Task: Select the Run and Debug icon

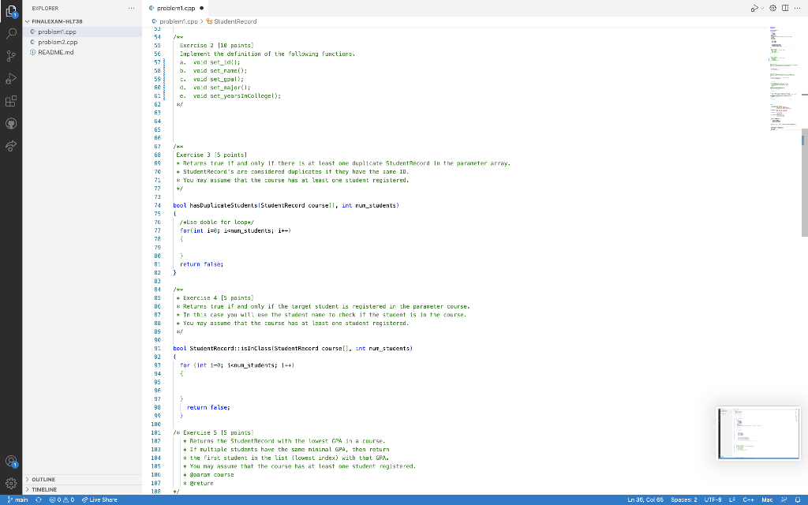Action: point(10,78)
